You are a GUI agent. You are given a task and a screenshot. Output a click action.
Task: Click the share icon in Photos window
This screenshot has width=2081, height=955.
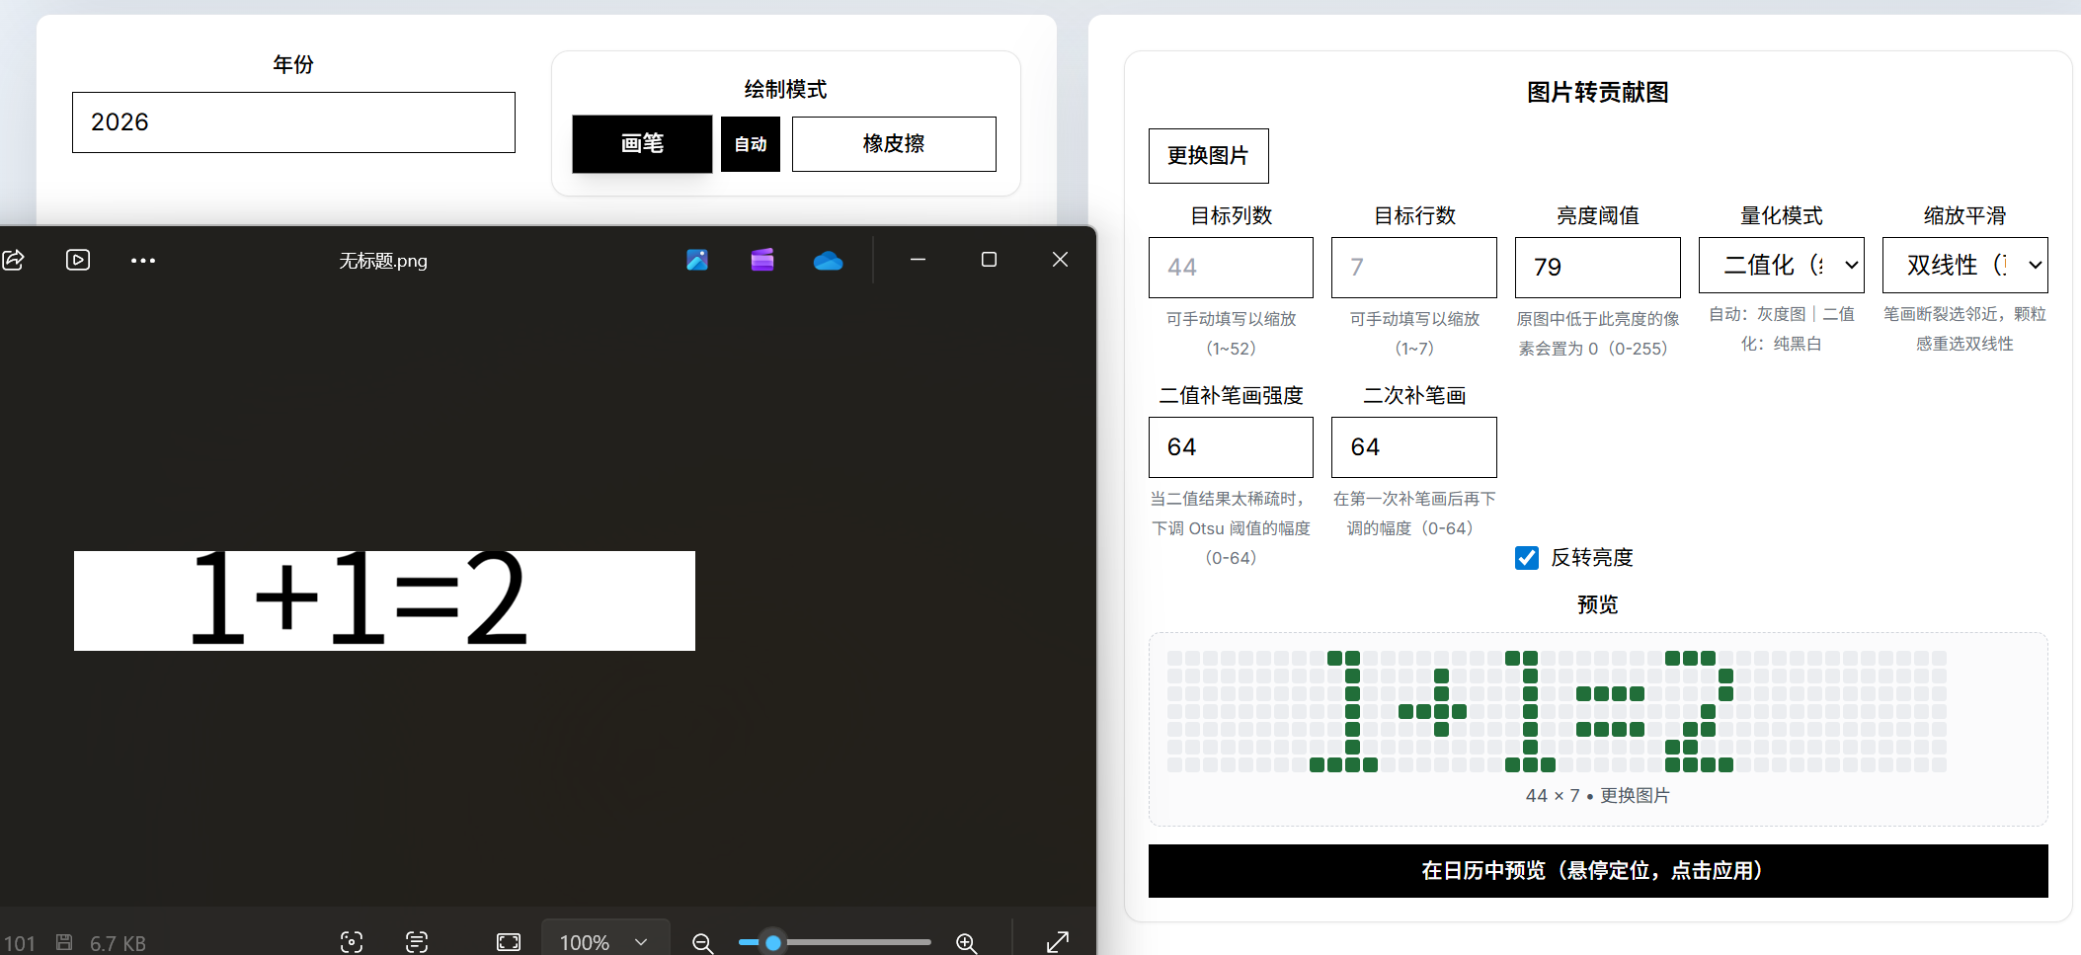pyautogui.click(x=14, y=260)
